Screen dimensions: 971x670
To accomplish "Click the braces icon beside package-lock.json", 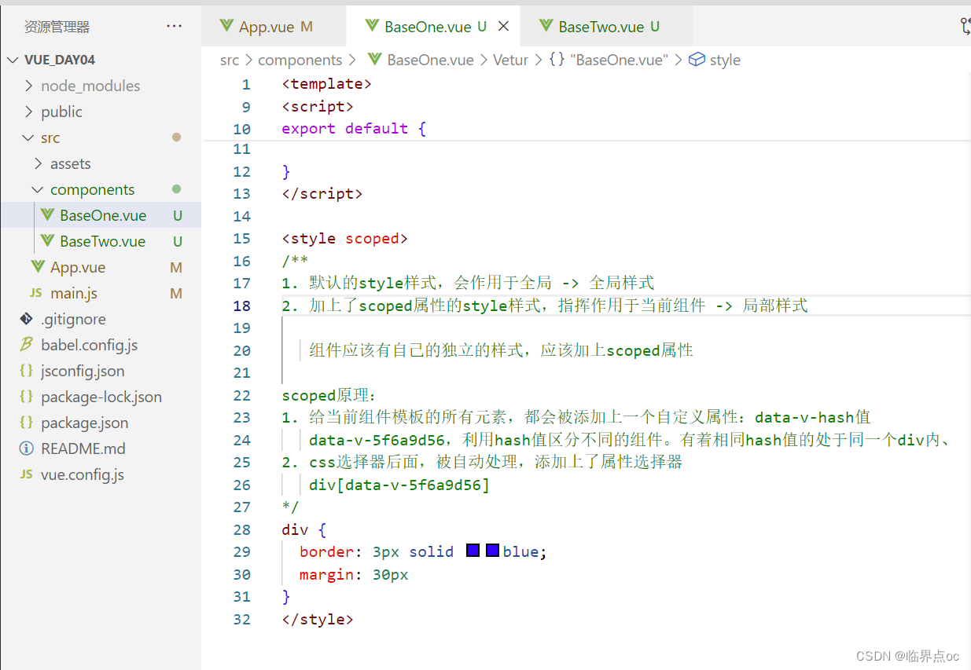I will pos(26,397).
